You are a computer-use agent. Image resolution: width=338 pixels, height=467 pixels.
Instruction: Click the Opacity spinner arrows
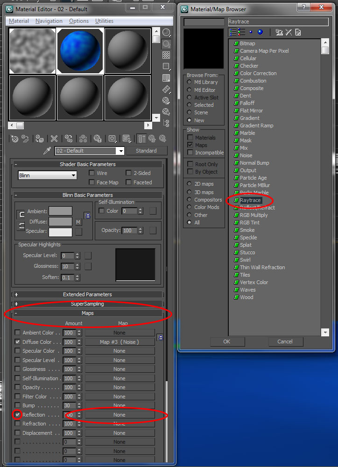(141, 230)
